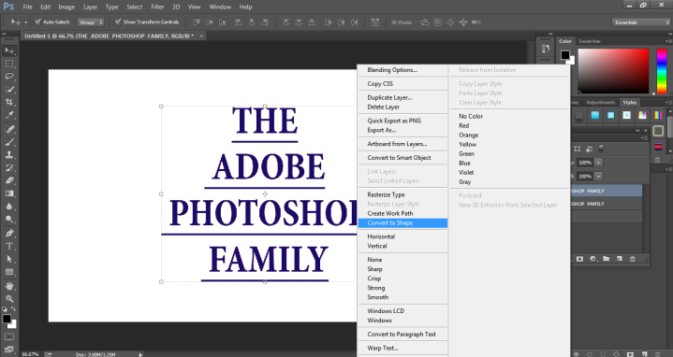Open the Move tool preset picker arrow
The image size is (673, 357).
[26, 22]
